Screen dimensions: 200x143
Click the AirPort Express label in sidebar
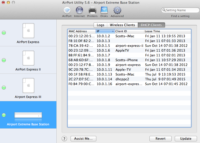pyautogui.click(x=28, y=42)
